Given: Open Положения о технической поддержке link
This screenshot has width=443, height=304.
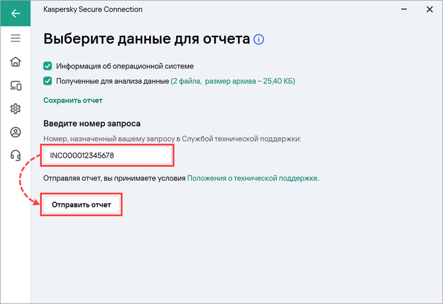Looking at the screenshot, I should [252, 179].
